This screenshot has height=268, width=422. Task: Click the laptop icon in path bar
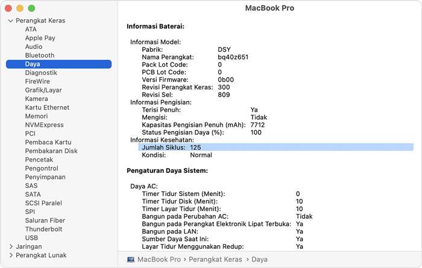coord(131,260)
